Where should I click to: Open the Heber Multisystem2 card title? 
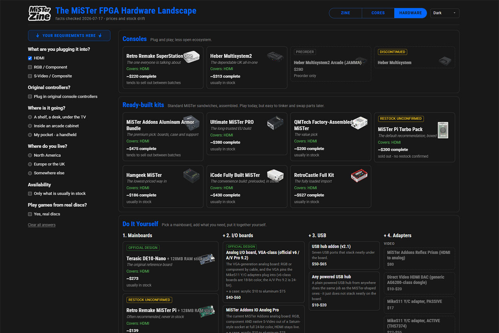(x=231, y=56)
